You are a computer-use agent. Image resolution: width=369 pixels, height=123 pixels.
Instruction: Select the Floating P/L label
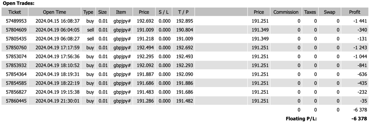(301, 118)
